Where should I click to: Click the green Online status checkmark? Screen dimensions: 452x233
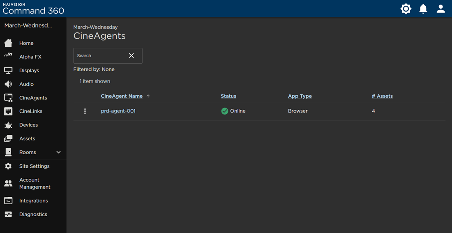click(224, 111)
